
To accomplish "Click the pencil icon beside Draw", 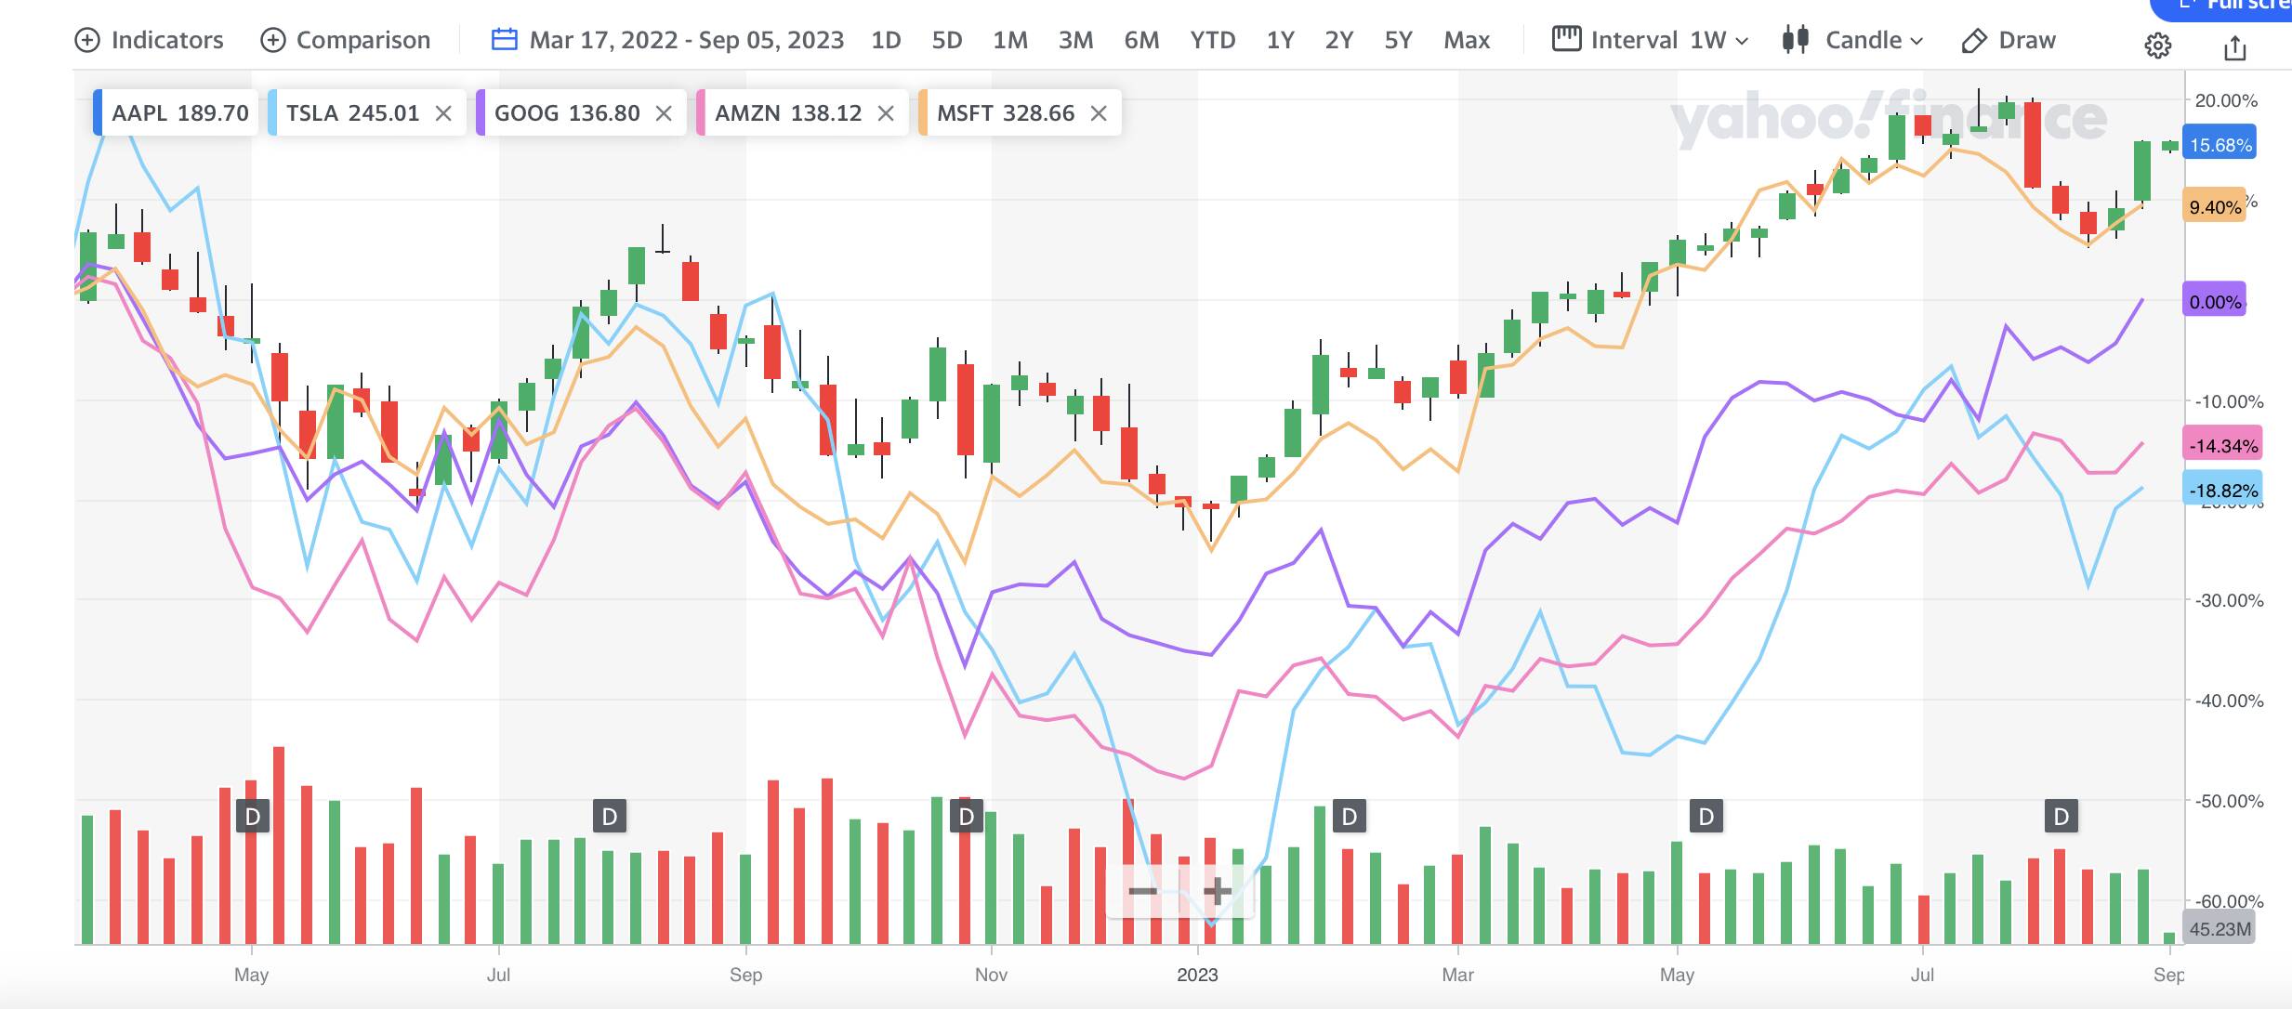I will [x=1973, y=41].
